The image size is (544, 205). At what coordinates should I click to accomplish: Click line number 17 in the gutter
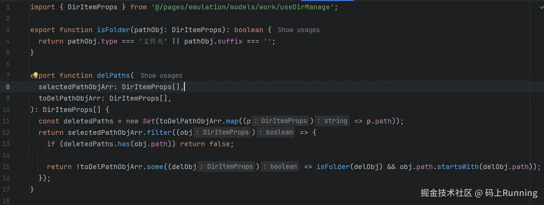pyautogui.click(x=6, y=189)
